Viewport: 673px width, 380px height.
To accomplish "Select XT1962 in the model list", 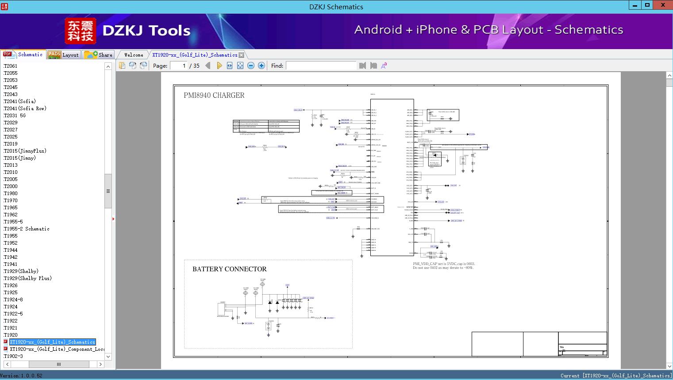I will (11, 215).
